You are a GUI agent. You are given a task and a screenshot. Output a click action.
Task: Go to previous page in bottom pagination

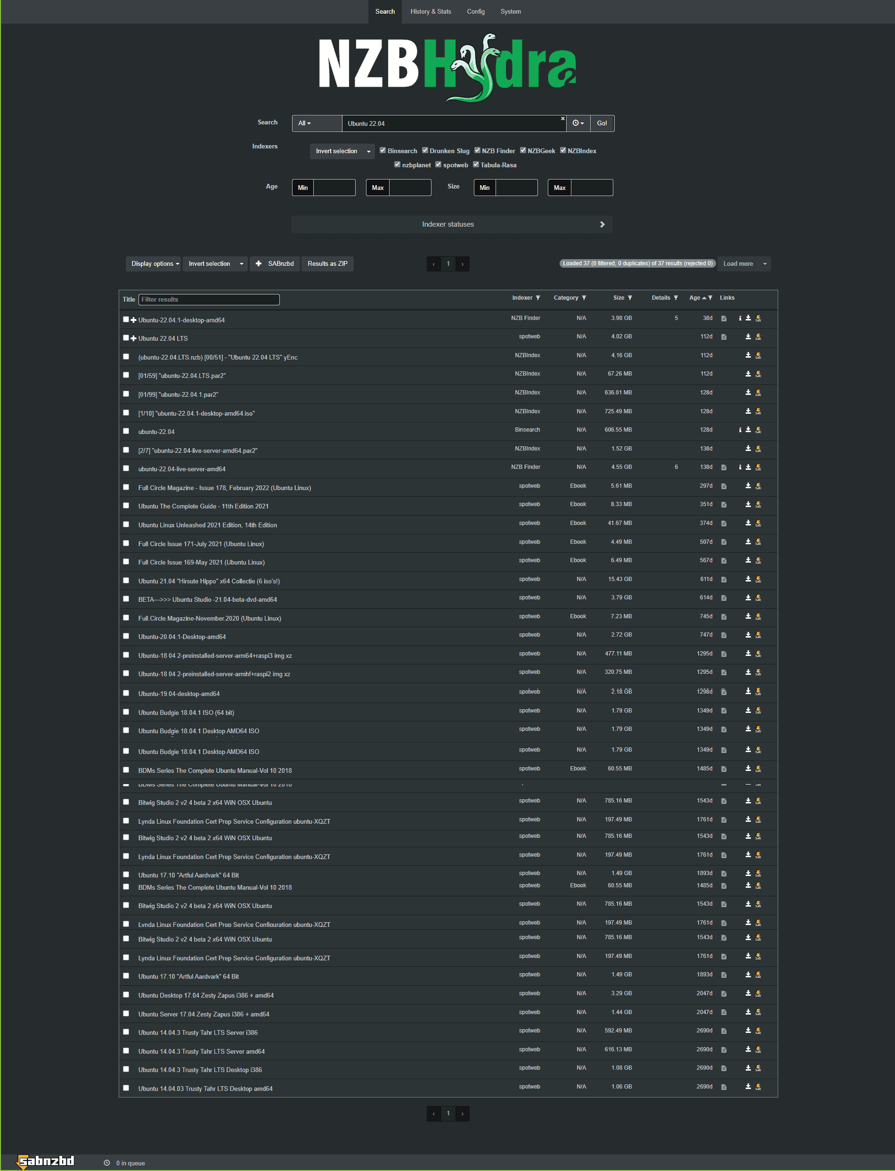[434, 1114]
